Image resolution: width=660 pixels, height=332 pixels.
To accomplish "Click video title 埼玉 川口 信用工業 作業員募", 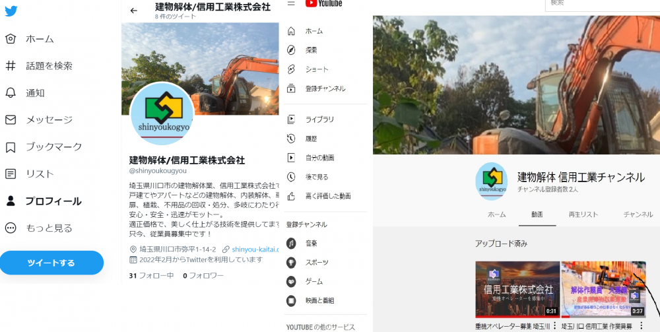I will [597, 326].
